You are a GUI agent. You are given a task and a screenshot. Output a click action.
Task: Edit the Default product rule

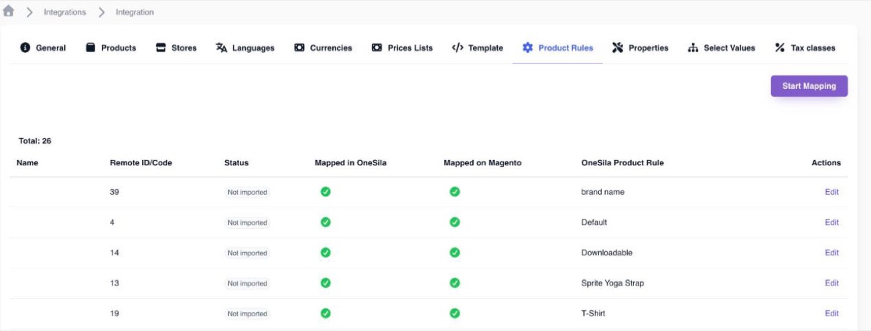pos(831,222)
